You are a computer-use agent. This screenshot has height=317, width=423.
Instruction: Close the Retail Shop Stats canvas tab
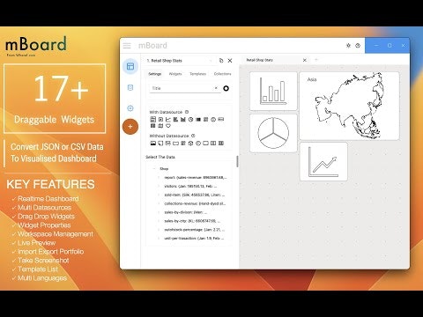[x=305, y=60]
